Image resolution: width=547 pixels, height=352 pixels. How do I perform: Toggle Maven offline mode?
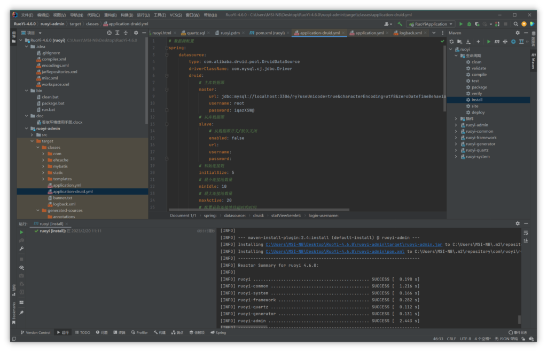coord(505,42)
